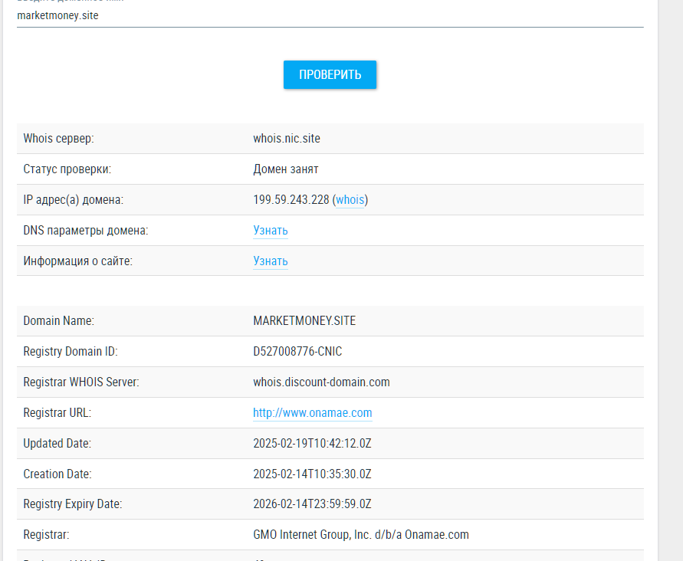Image resolution: width=683 pixels, height=561 pixels.
Task: Click Узнать in the Информация о сайте row
Action: coord(271,261)
